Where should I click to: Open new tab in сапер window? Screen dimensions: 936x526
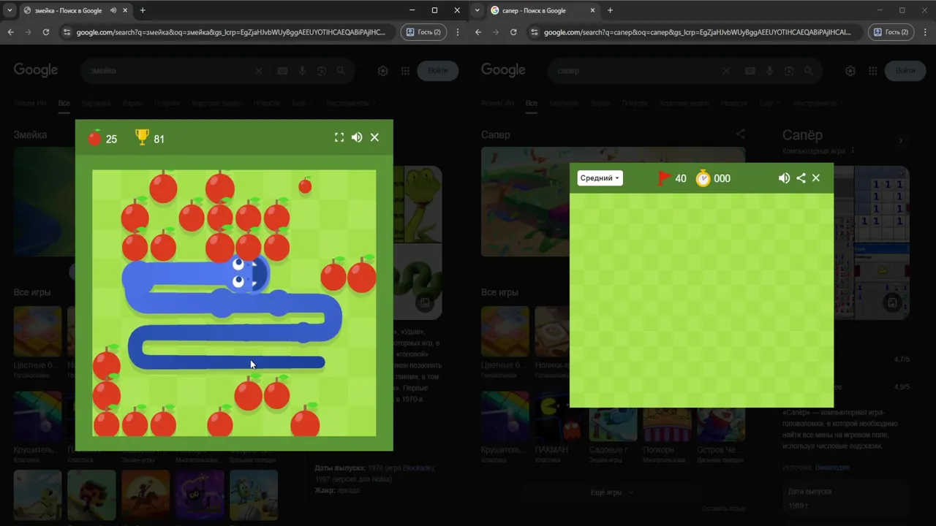[610, 10]
